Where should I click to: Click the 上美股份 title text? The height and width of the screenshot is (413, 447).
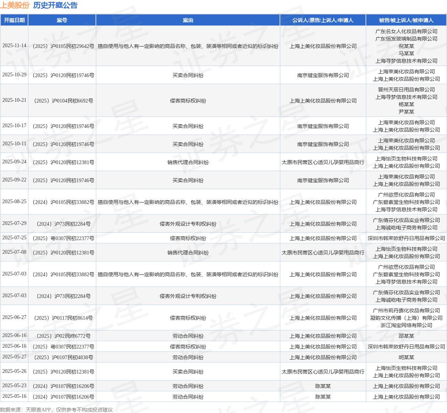[x=15, y=5]
